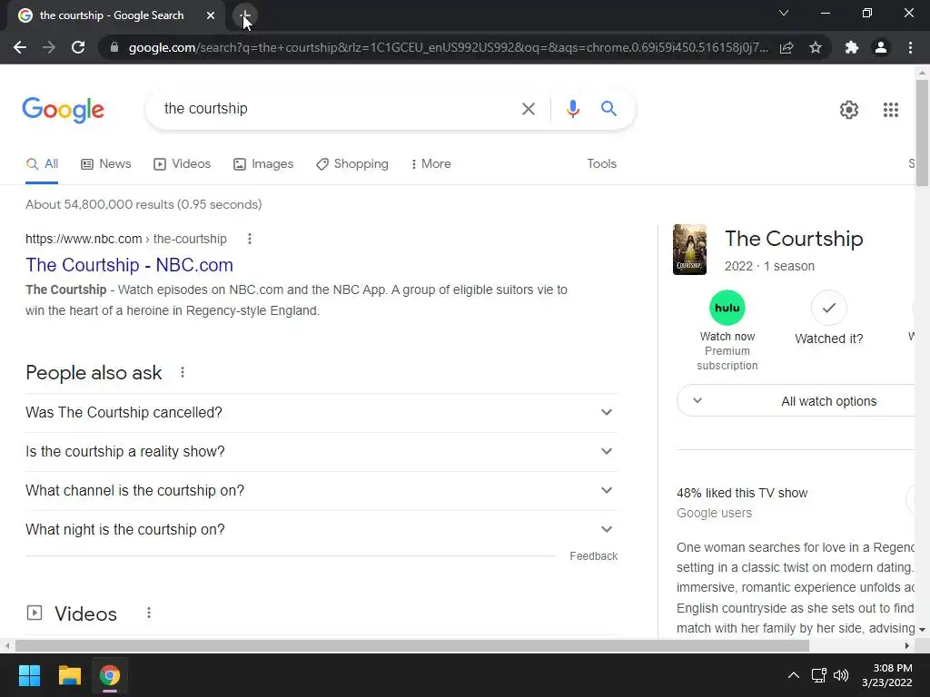The image size is (930, 697).
Task: Start voice search with microphone
Action: 572,109
